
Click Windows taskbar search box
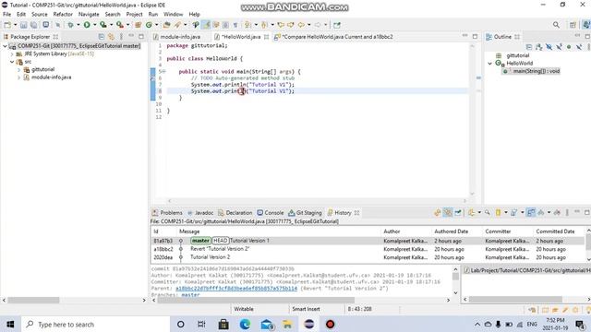pyautogui.click(x=95, y=325)
